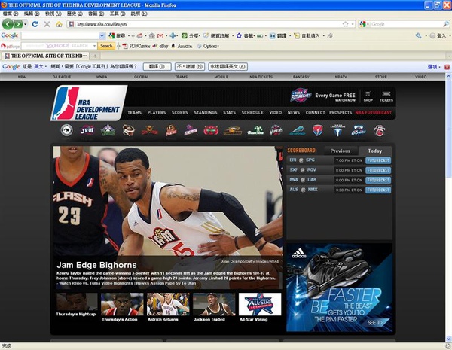Click the 翻譯 translate icon on the Google toolbar
This screenshot has width=452, height=350.
273,35
